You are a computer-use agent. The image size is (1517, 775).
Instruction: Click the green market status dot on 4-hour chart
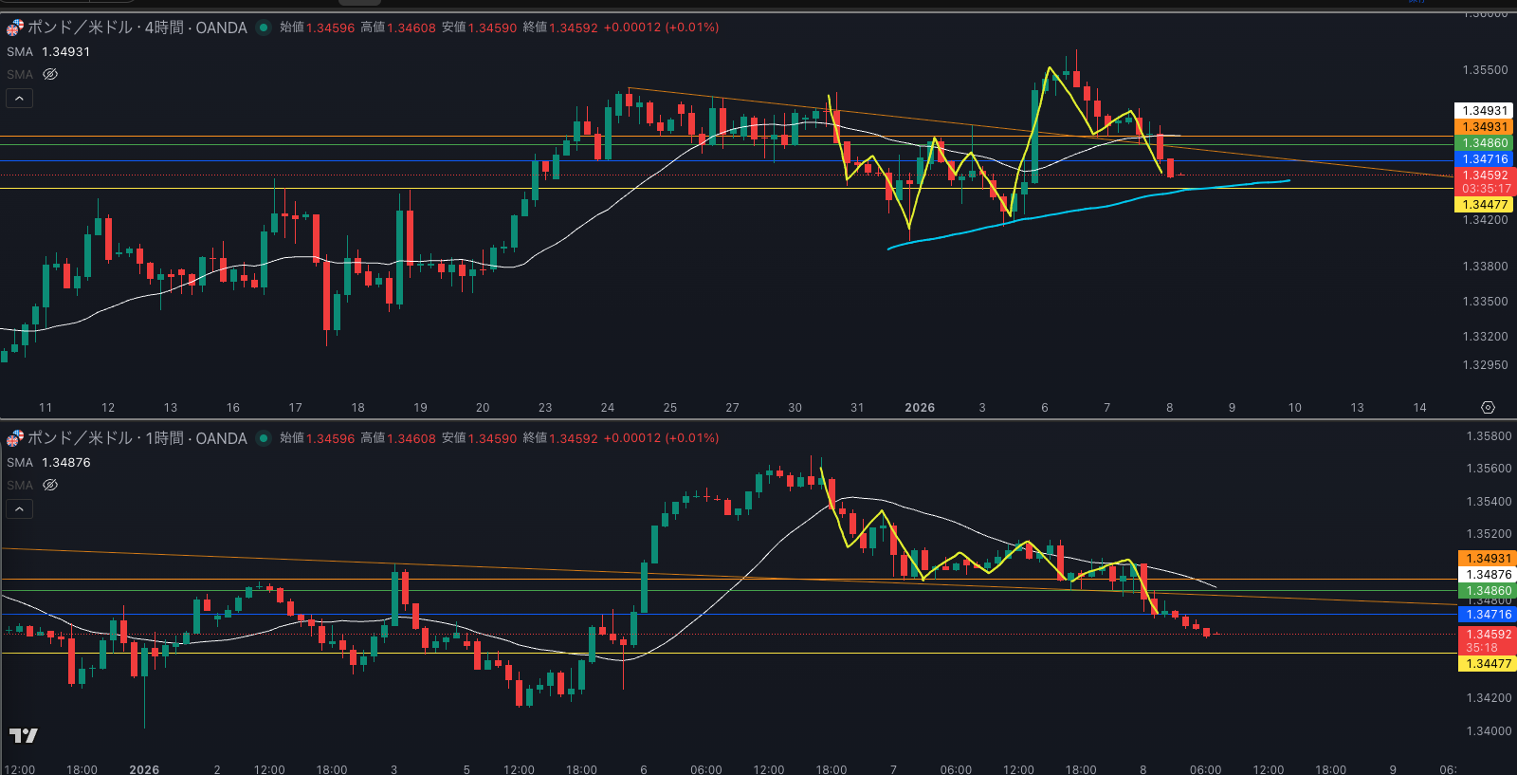(x=264, y=28)
